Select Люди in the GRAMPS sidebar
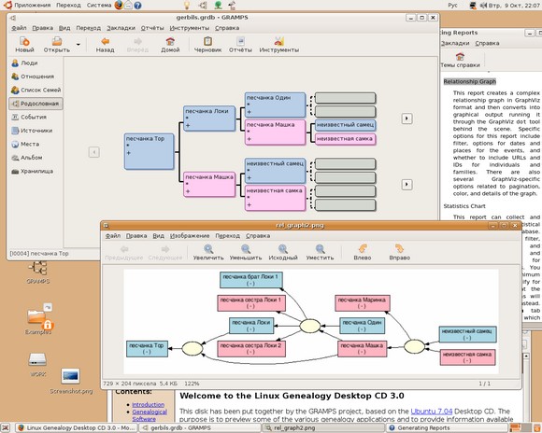Screen dimensions: 542x433 click(36, 63)
